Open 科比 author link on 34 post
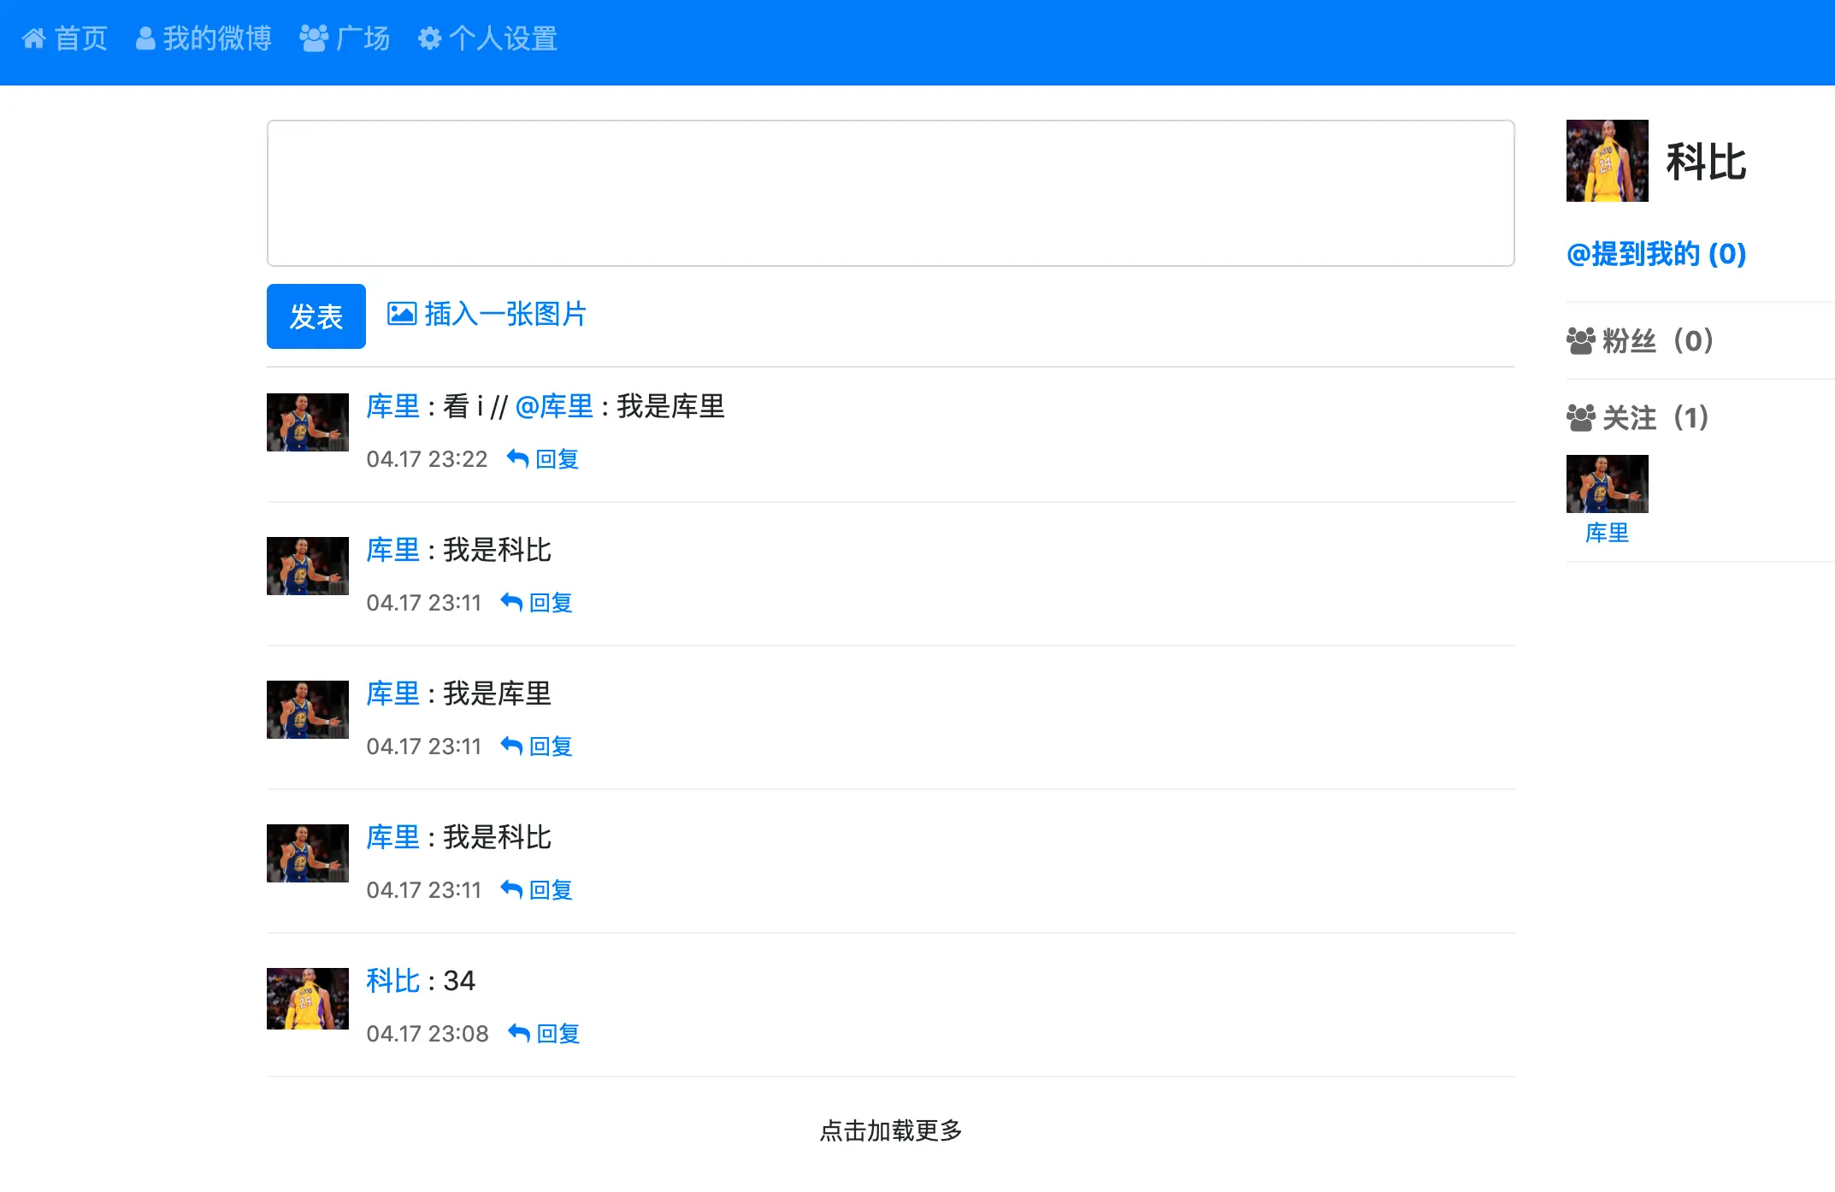The width and height of the screenshot is (1835, 1192). click(x=392, y=981)
